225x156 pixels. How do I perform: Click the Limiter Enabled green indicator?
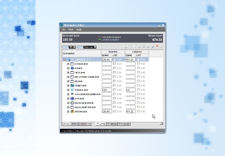point(100,40)
